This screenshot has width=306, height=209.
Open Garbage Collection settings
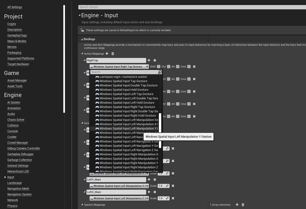point(20,160)
